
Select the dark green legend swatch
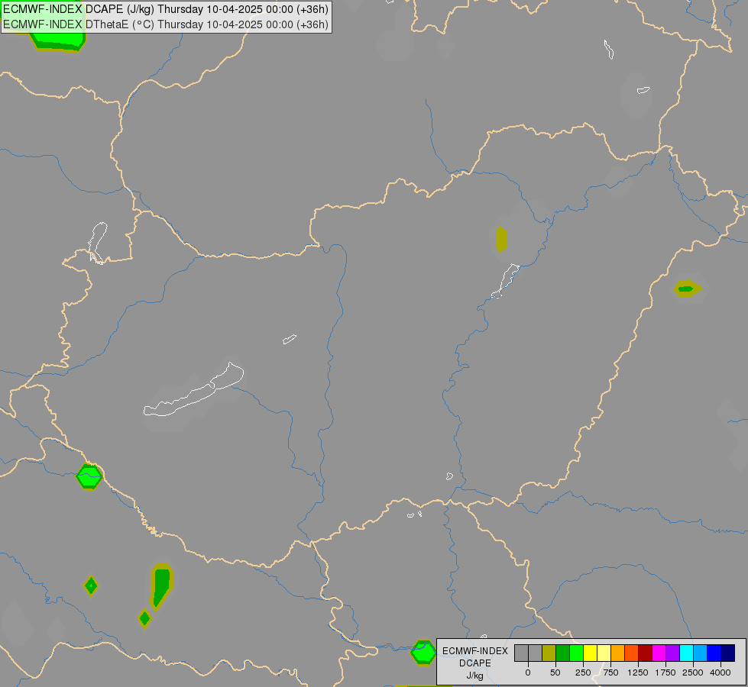pyautogui.click(x=563, y=653)
